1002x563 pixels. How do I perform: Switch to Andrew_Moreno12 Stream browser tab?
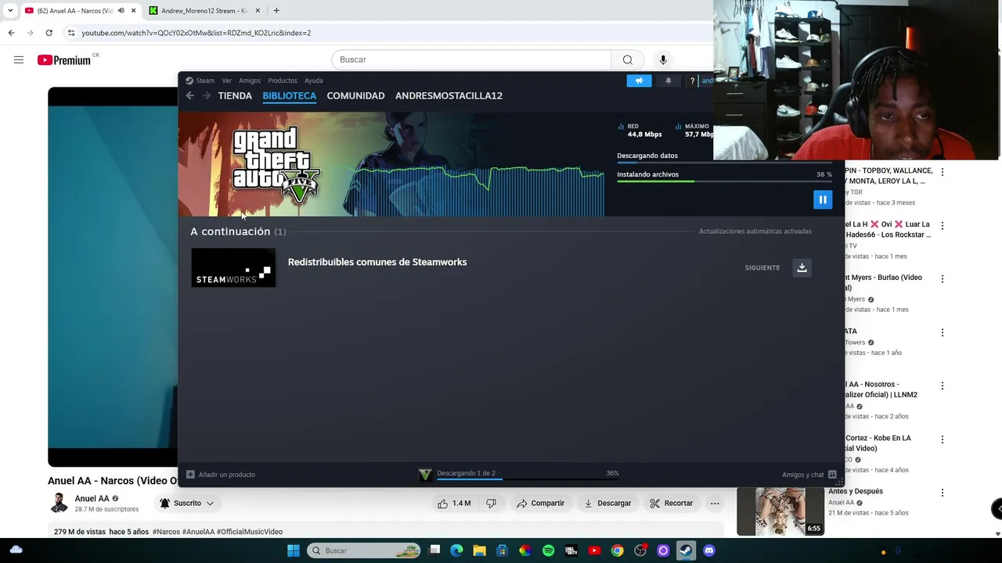(204, 11)
